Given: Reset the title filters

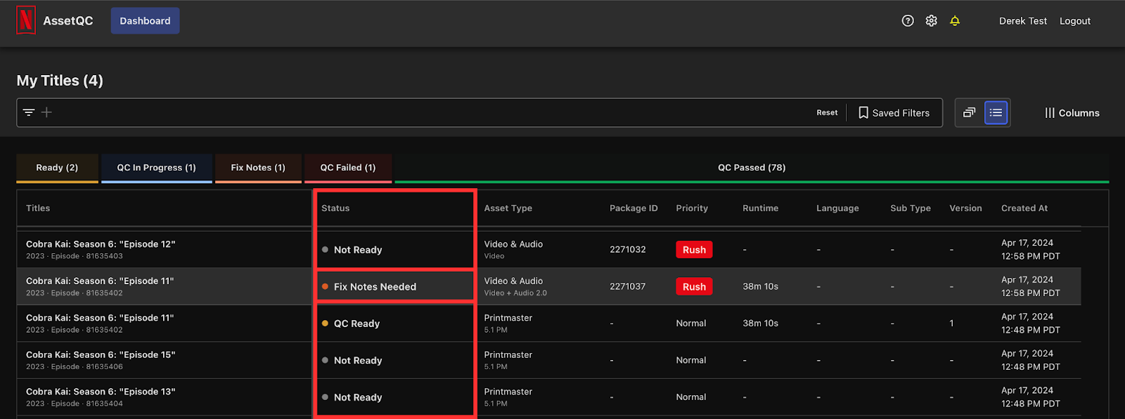Looking at the screenshot, I should coord(827,113).
